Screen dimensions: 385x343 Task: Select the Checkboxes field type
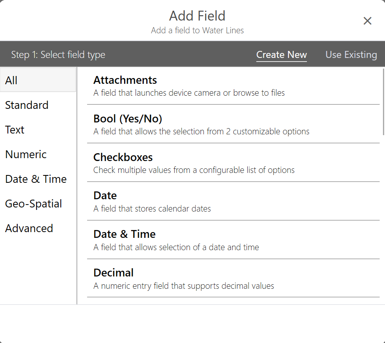[x=233, y=163]
